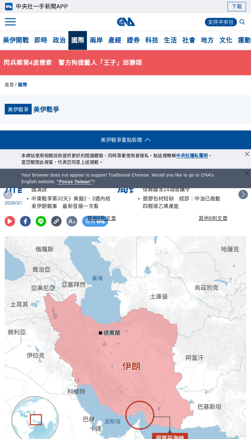Click the 下載 app download button

237,7
